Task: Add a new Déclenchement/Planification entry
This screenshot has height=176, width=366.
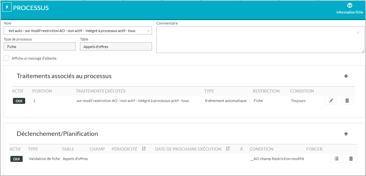Action: coord(346,134)
